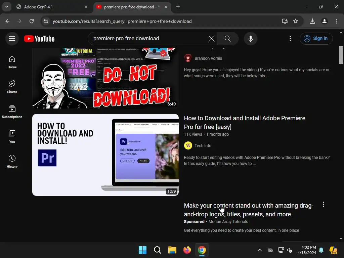Click the browser forward arrow
Viewport: 344px width, 258px height.
tap(19, 21)
